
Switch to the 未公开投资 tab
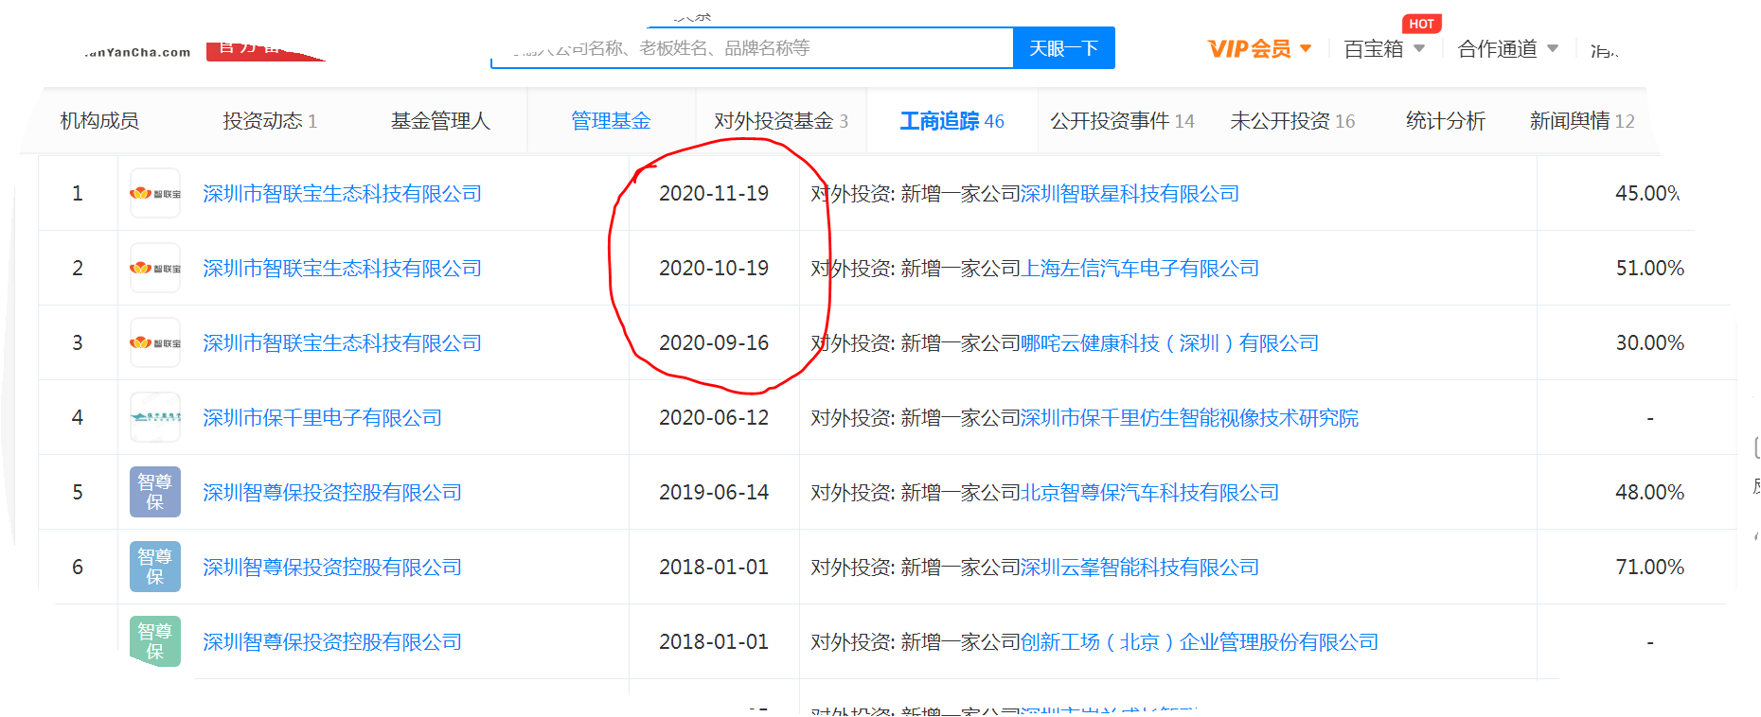[x=1292, y=121]
